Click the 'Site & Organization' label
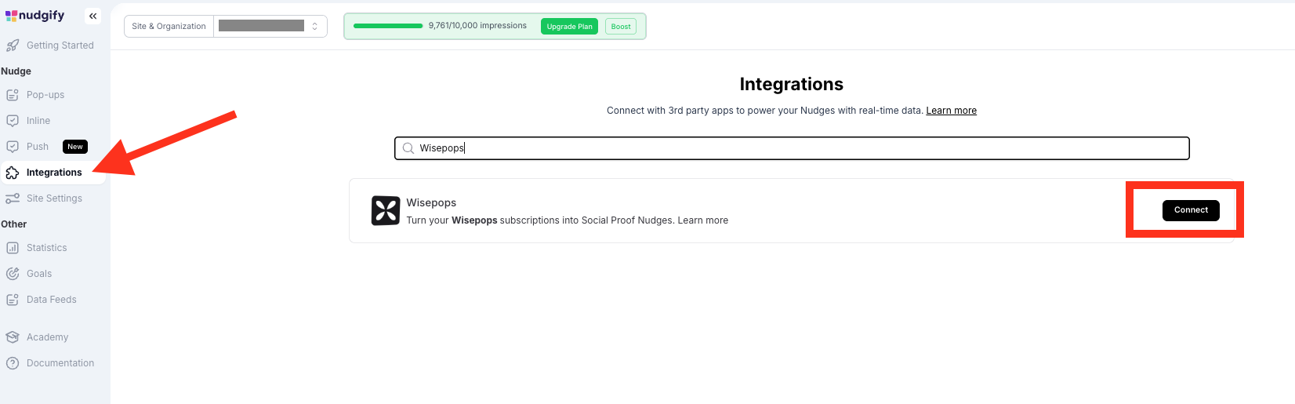This screenshot has height=404, width=1295. pyautogui.click(x=169, y=26)
